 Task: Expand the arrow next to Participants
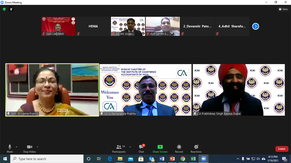click(130, 147)
